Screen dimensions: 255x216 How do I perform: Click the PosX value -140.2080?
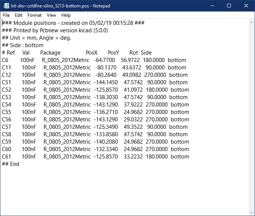click(x=106, y=142)
